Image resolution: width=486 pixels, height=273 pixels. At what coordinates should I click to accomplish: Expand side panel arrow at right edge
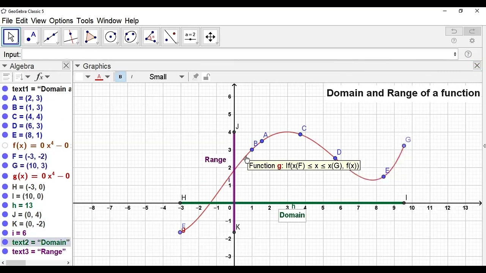(x=484, y=146)
